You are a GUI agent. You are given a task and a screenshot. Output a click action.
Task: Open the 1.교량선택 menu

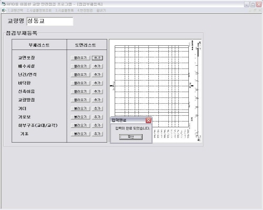15,11
